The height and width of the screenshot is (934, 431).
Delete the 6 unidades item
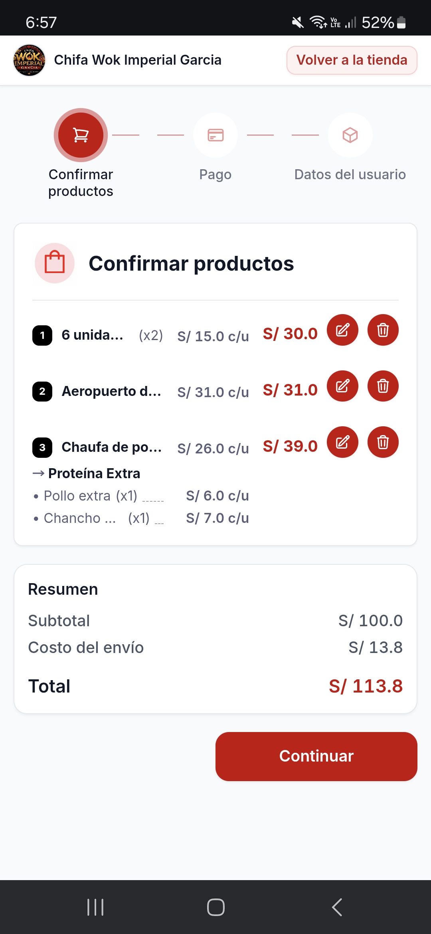tap(383, 330)
